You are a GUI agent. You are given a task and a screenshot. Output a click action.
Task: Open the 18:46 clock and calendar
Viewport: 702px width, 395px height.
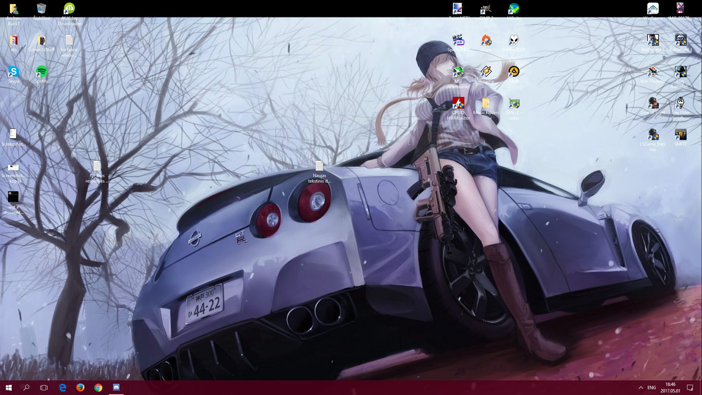pos(670,388)
